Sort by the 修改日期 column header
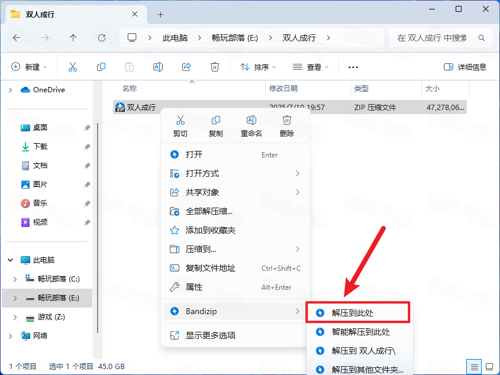The height and width of the screenshot is (375, 500). pyautogui.click(x=308, y=88)
